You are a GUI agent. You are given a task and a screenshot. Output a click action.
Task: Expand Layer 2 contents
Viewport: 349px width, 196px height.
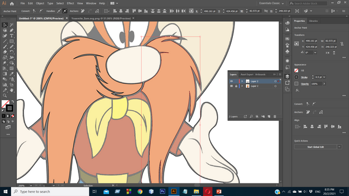pyautogui.click(x=242, y=81)
